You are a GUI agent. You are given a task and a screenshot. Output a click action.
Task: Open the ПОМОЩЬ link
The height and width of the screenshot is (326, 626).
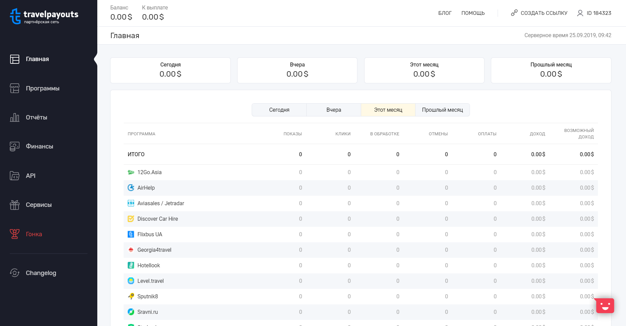473,13
